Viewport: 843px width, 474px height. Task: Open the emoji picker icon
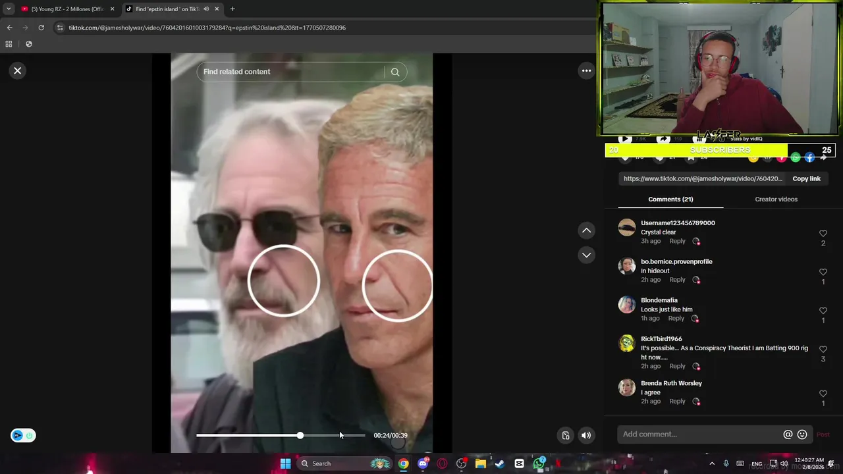pos(802,434)
